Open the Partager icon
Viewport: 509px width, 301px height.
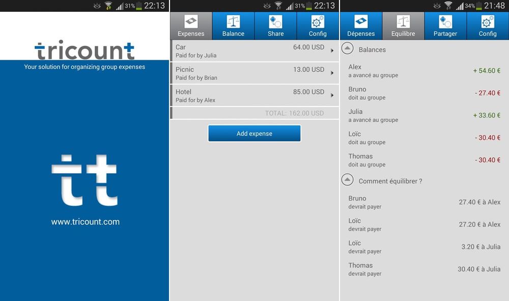(445, 22)
